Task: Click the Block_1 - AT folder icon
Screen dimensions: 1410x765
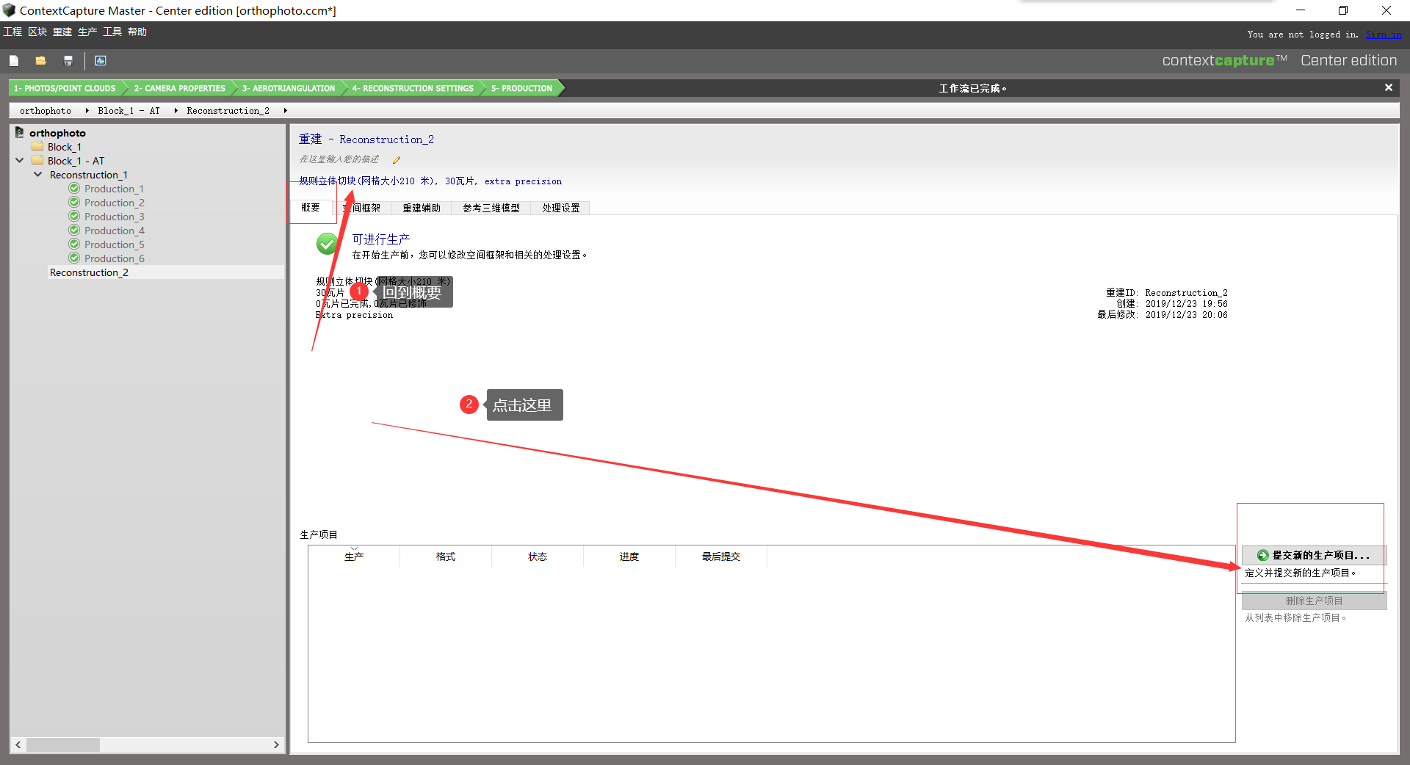Action: (x=37, y=161)
